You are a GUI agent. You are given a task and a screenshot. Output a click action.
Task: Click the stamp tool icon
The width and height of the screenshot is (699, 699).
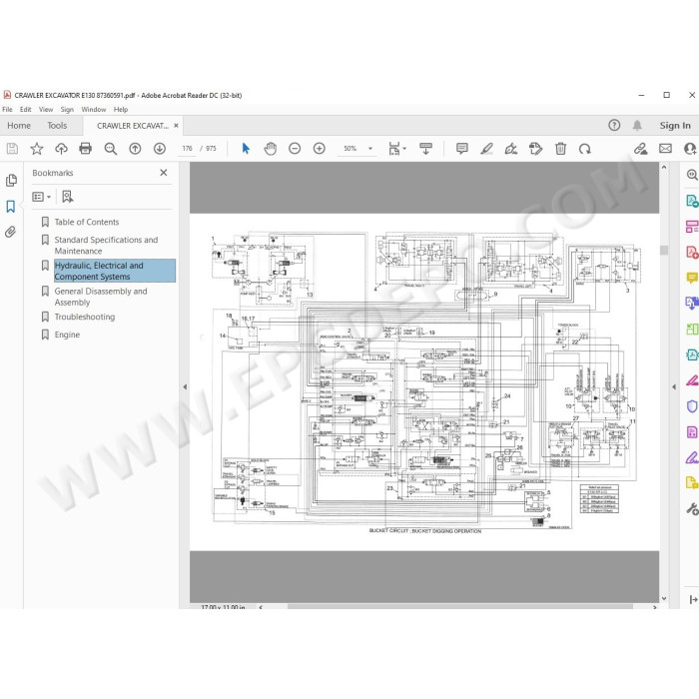click(x=535, y=149)
